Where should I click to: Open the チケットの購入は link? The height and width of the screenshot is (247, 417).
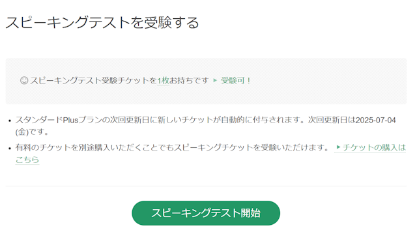373,147
